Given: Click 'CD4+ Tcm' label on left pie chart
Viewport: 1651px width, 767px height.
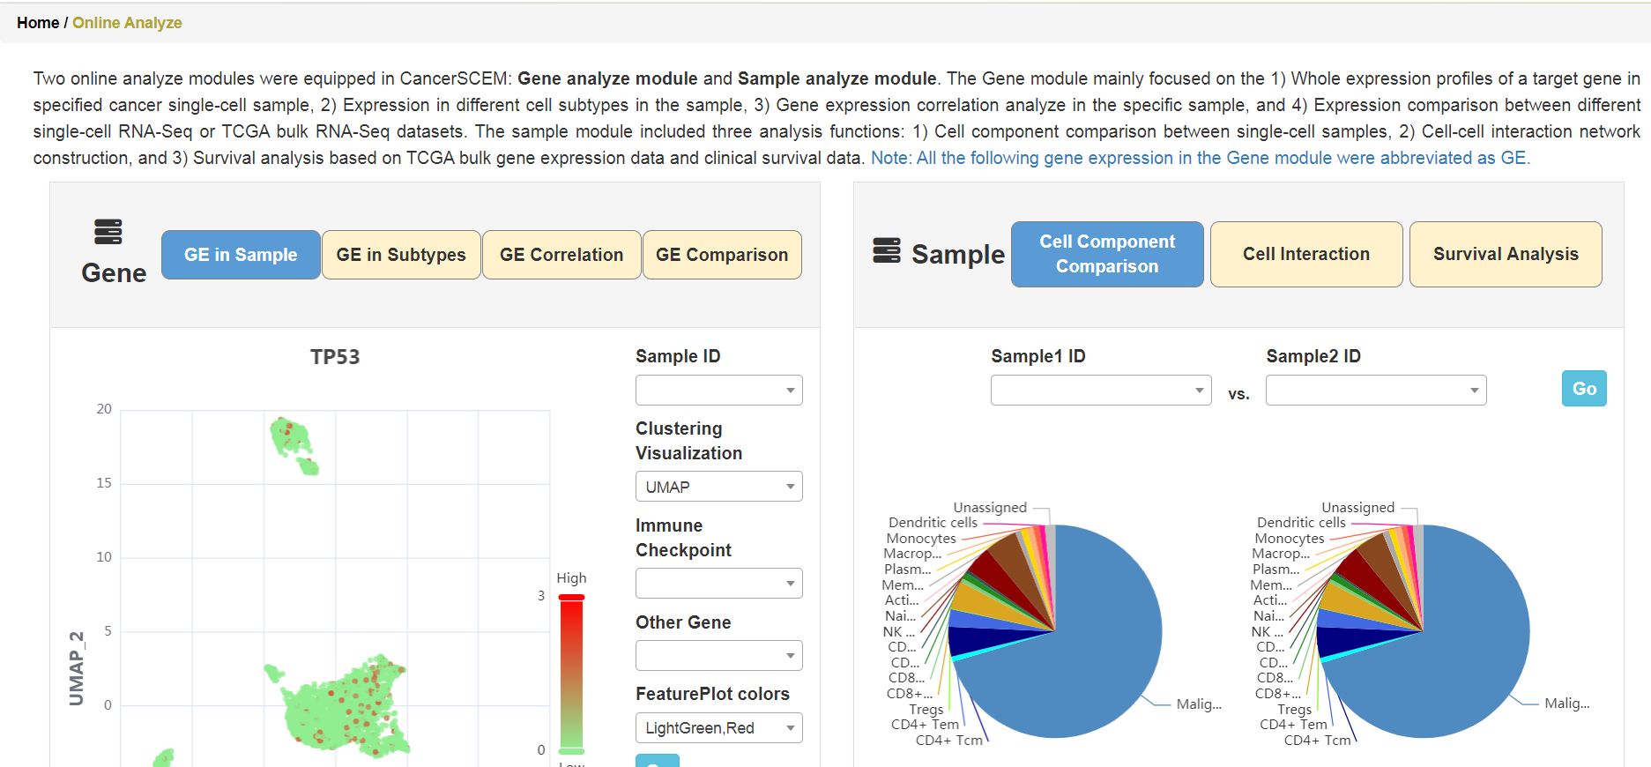Looking at the screenshot, I should click(948, 741).
